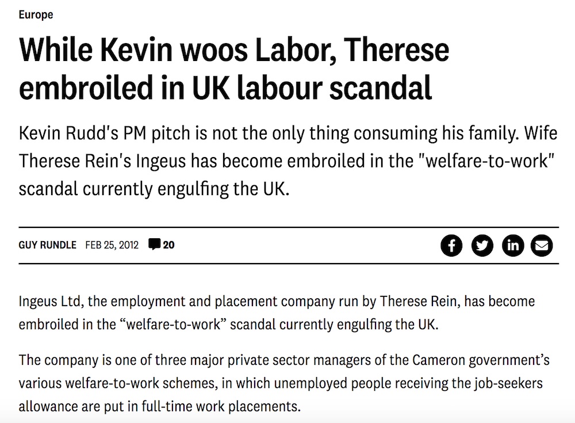Click the comment count of 20
This screenshot has width=575, height=423.
point(168,245)
